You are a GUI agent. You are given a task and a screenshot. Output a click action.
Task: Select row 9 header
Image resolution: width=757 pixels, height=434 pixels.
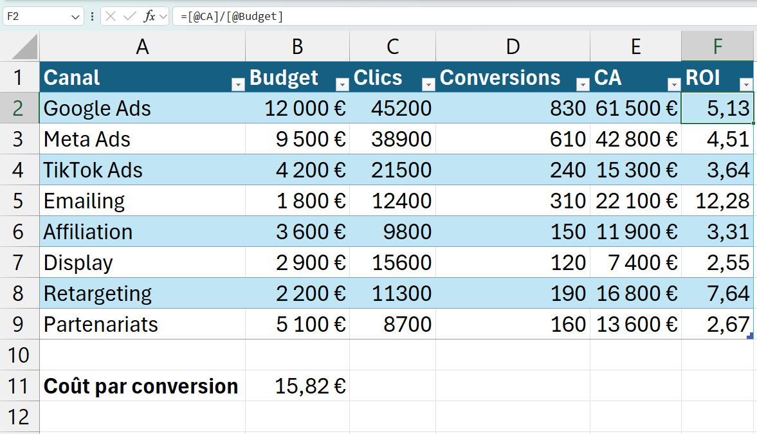point(19,325)
